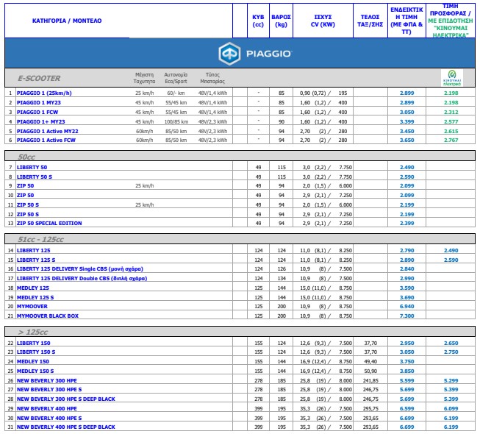Open LIBERTY 125 DELIVERY Double CBS entry
The image size is (480, 434).
pos(82,278)
